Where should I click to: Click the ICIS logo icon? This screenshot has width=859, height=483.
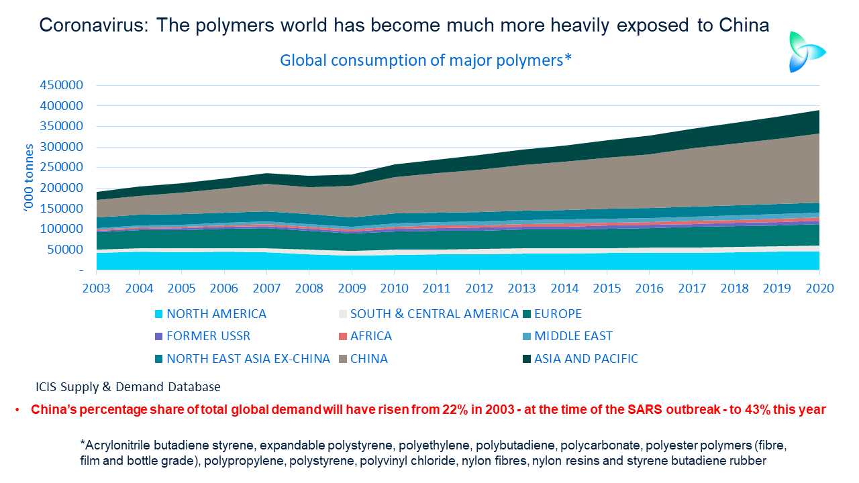(x=806, y=52)
